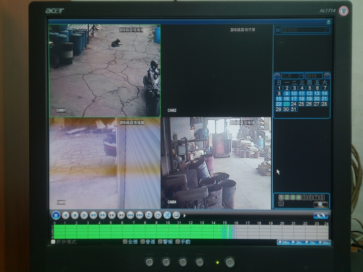Select the 2hr timeline scale
The height and width of the screenshot is (272, 363).
pos(297,242)
